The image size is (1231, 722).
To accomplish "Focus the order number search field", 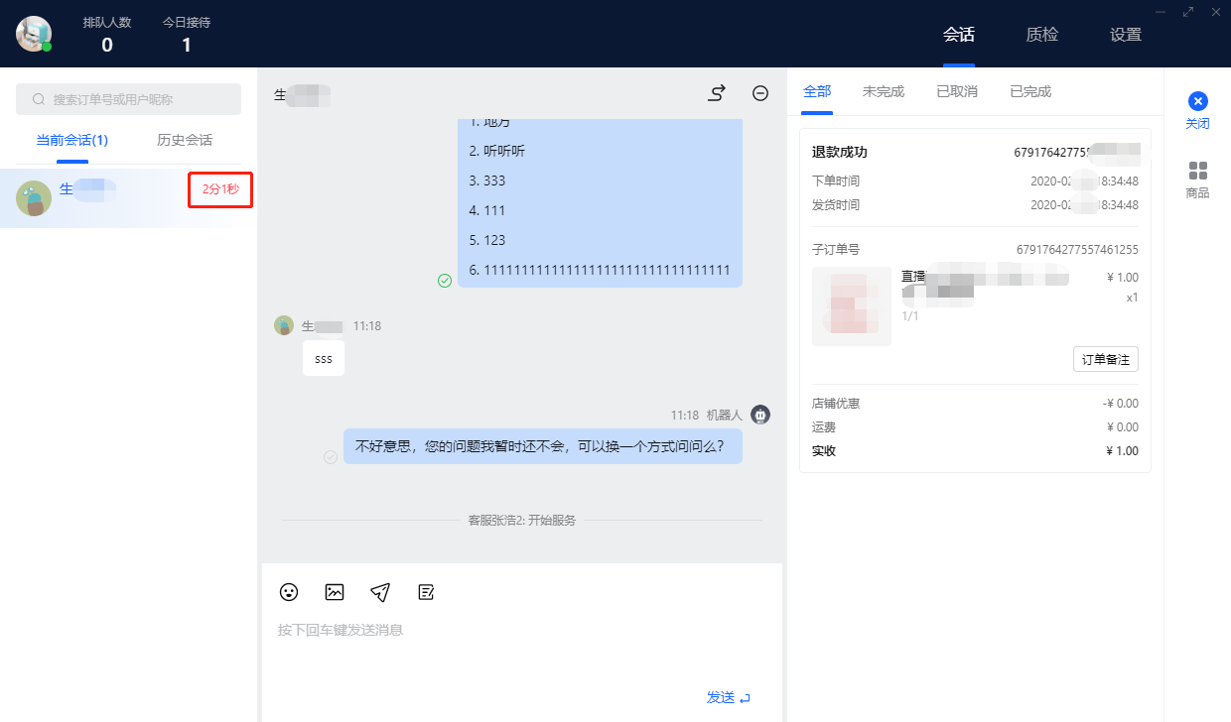I will 128,99.
